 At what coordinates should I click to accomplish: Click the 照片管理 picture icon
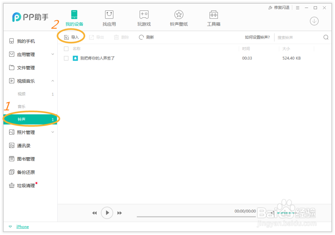tap(11, 132)
